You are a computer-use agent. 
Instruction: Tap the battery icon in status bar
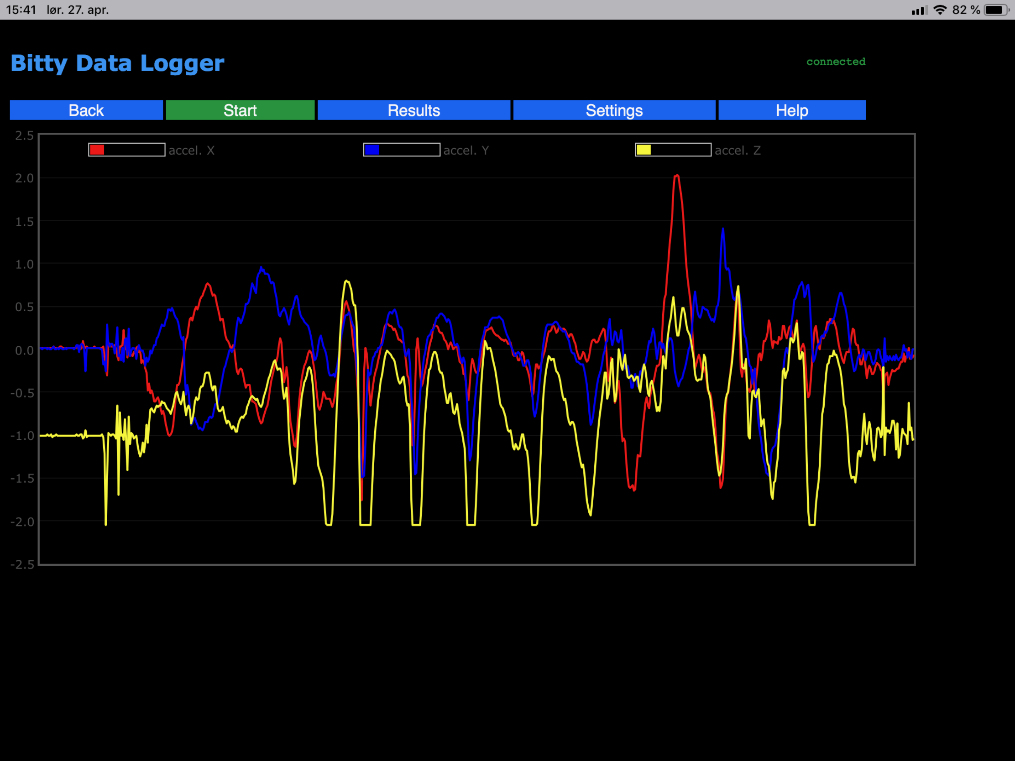(995, 10)
